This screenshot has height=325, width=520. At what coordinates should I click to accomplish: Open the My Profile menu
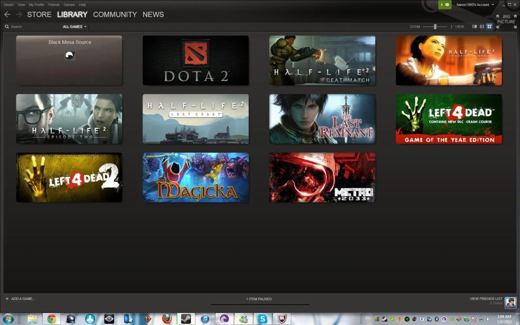pos(37,5)
